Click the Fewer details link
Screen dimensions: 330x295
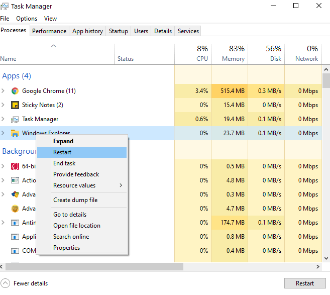coord(31,283)
